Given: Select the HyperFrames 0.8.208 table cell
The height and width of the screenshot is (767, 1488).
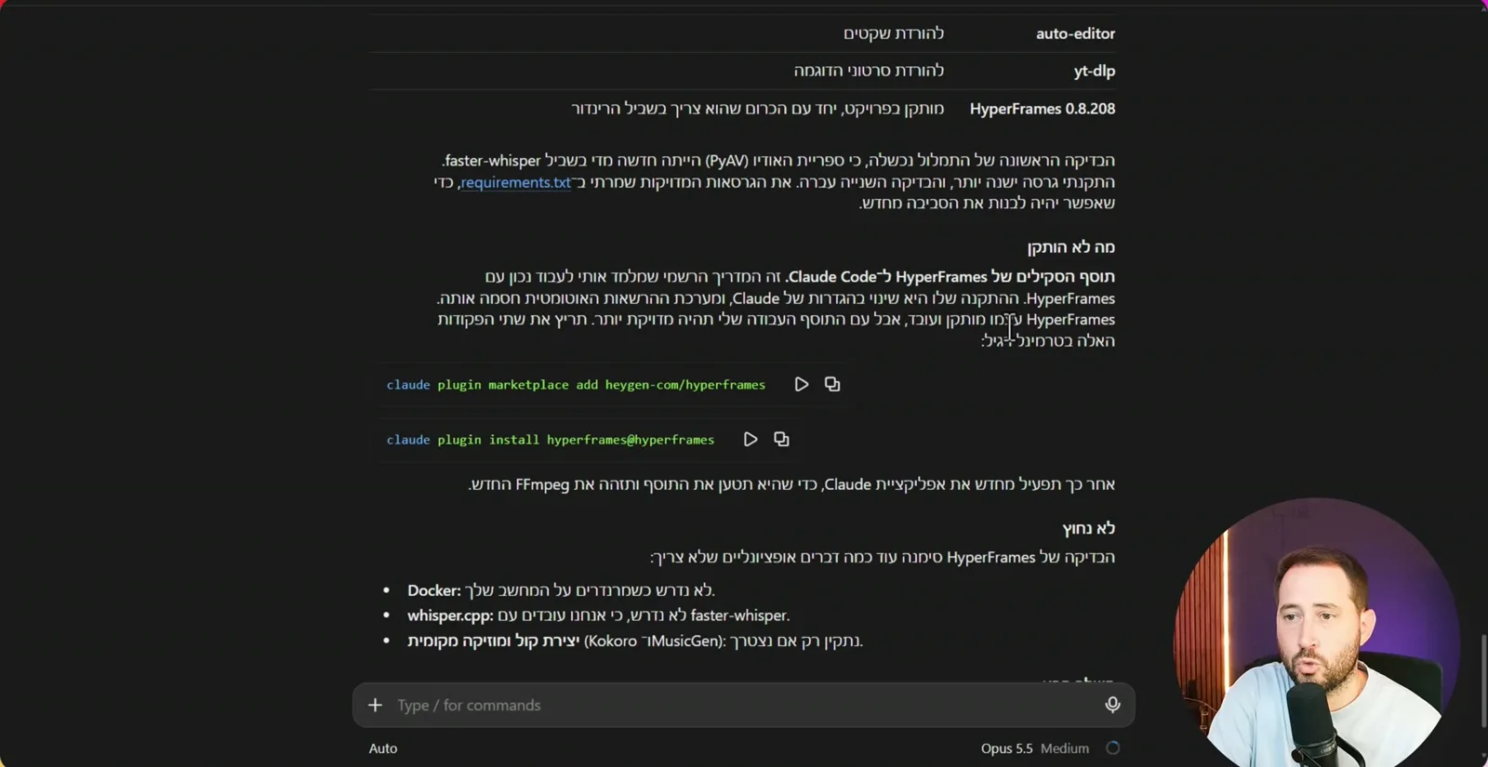Looking at the screenshot, I should coord(1042,109).
